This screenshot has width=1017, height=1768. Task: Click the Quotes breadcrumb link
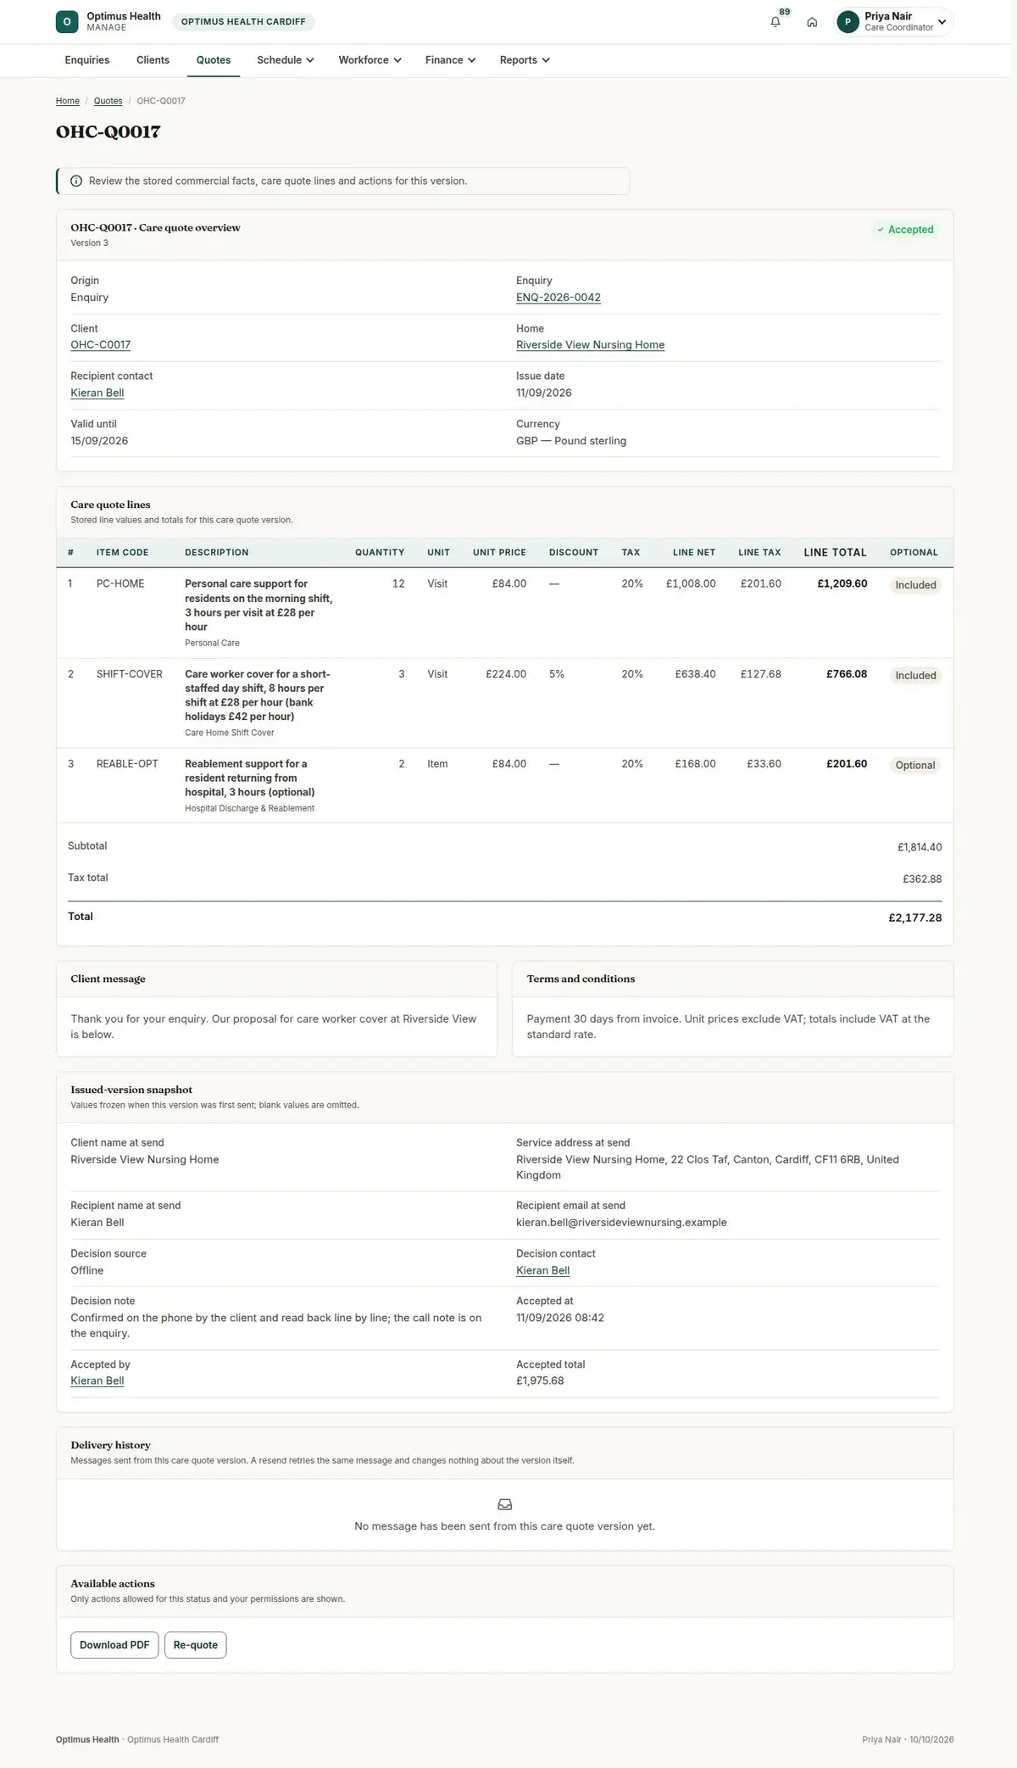(x=108, y=101)
